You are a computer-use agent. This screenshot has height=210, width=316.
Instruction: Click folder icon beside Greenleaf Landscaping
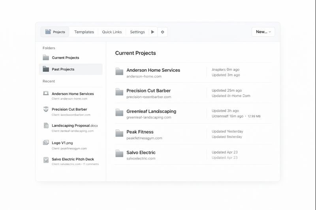point(119,112)
